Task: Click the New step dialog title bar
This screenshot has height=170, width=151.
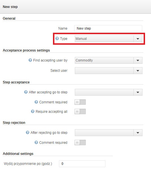Action: click(75, 7)
